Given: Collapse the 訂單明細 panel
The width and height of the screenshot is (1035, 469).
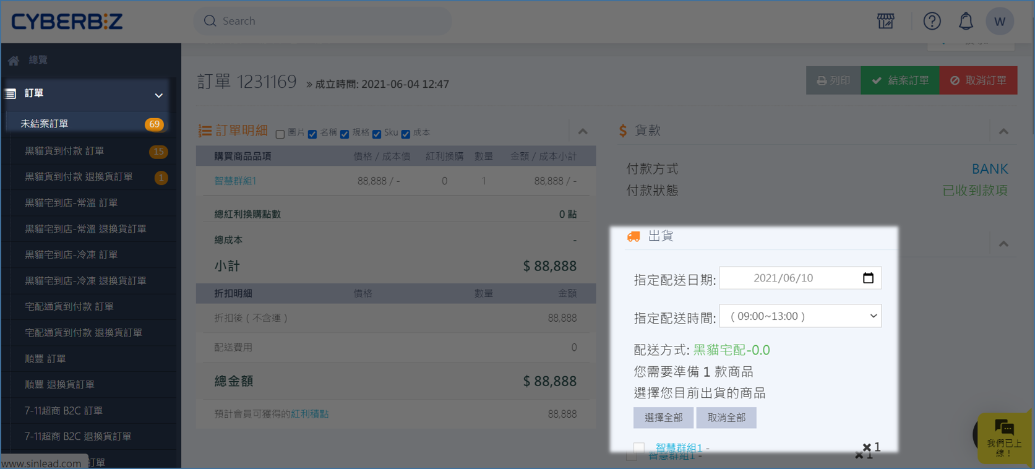Looking at the screenshot, I should click(583, 131).
